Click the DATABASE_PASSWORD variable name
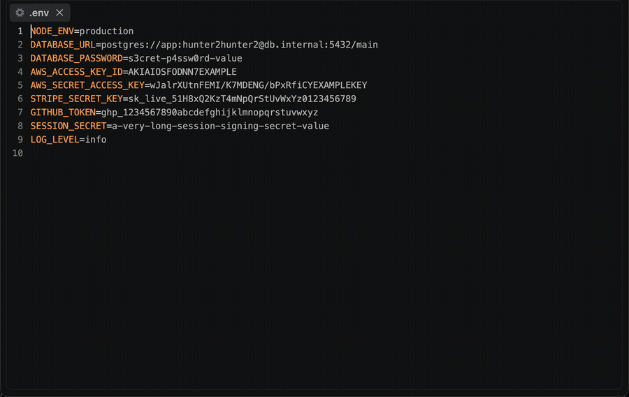 (x=77, y=59)
